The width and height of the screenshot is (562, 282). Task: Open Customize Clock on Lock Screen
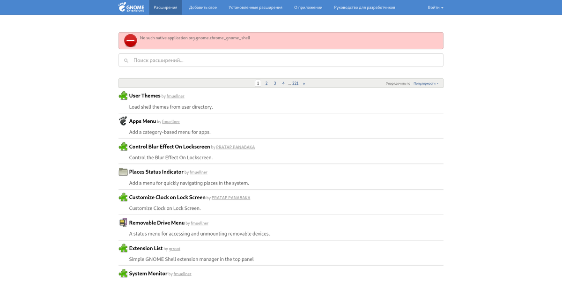click(x=167, y=197)
